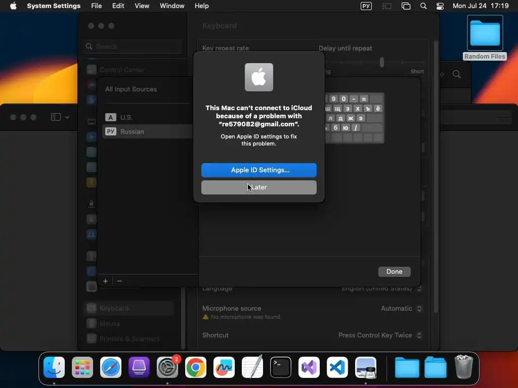Open Finder from the Dock
Viewport: 518px width, 388px height.
[54, 367]
